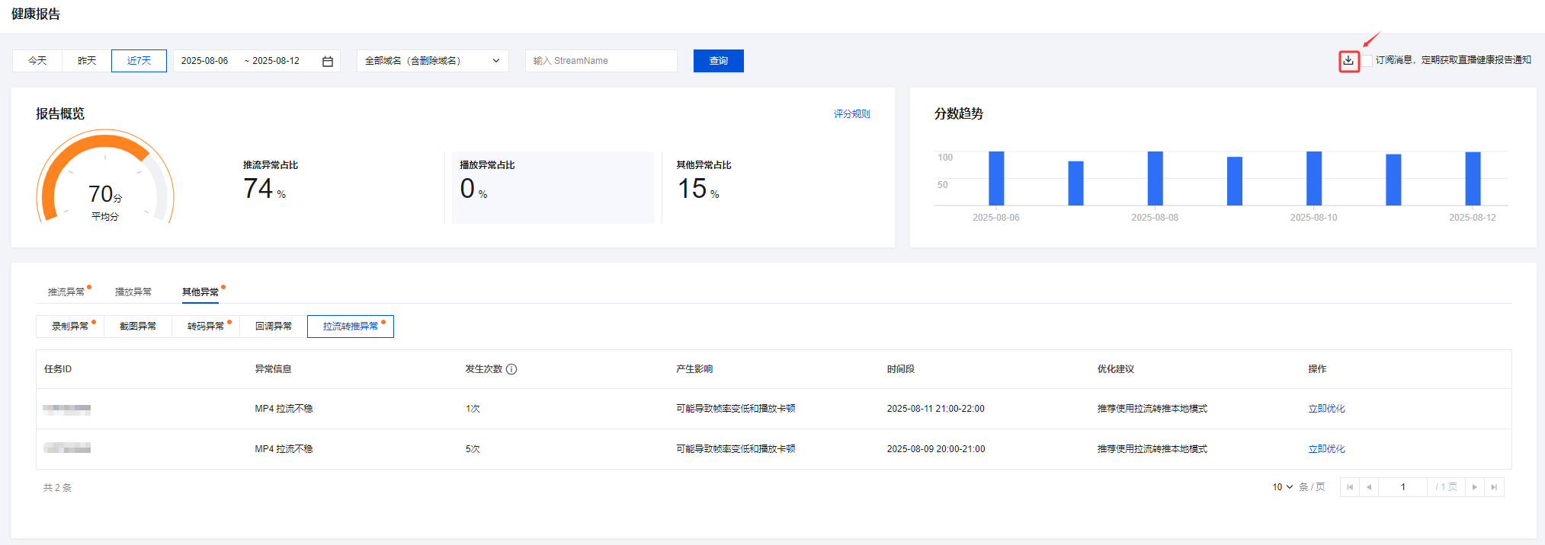Click the 异常信息 column header
This screenshot has width=1545, height=545.
coord(273,369)
